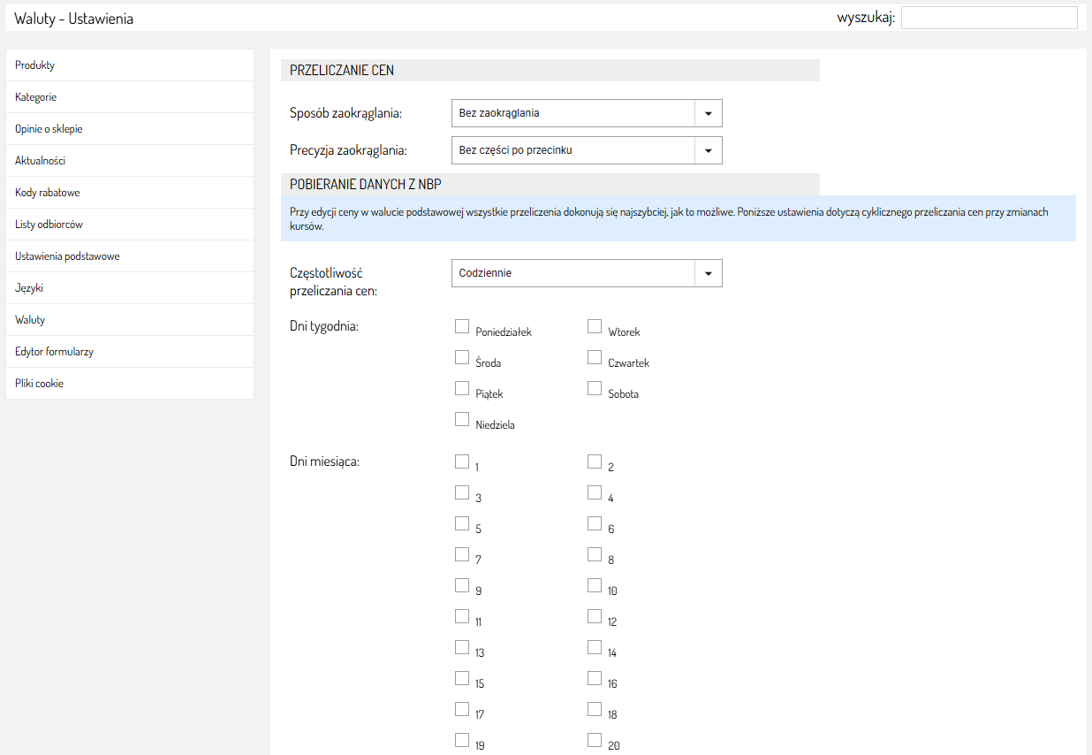Open Produkty in the sidebar menu

point(35,65)
